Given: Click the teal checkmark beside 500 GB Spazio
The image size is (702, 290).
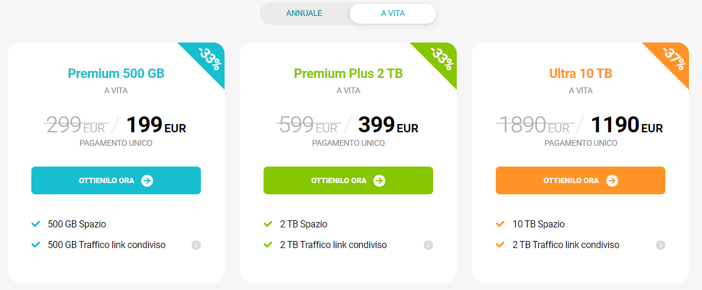Looking at the screenshot, I should (x=35, y=224).
